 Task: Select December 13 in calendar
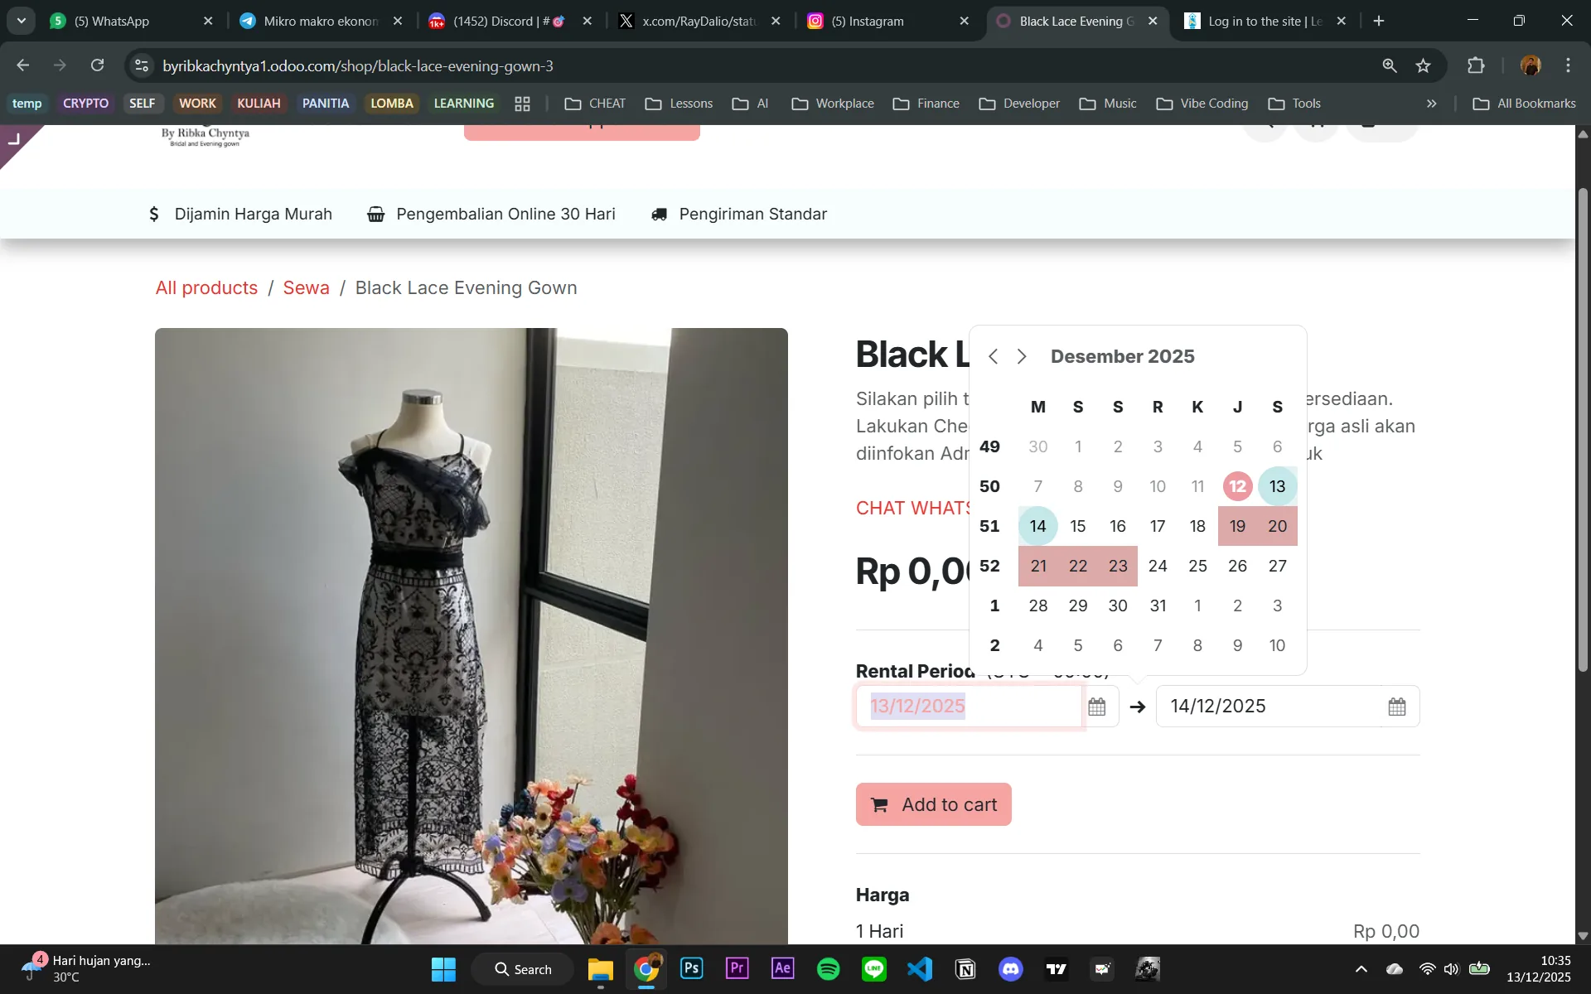coord(1277,486)
